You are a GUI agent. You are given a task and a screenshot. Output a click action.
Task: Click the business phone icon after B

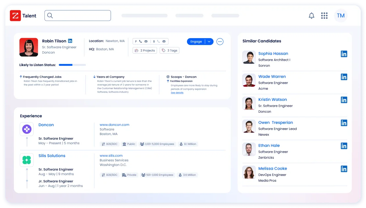pyautogui.click(x=159, y=41)
